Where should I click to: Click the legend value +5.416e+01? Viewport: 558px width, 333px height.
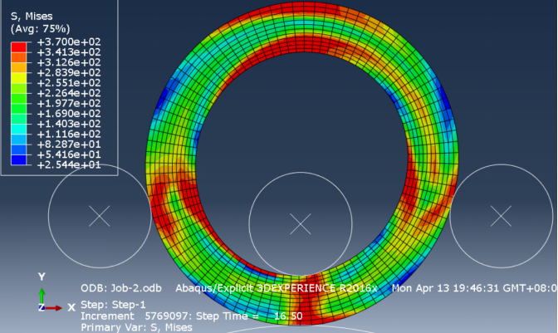(69, 154)
